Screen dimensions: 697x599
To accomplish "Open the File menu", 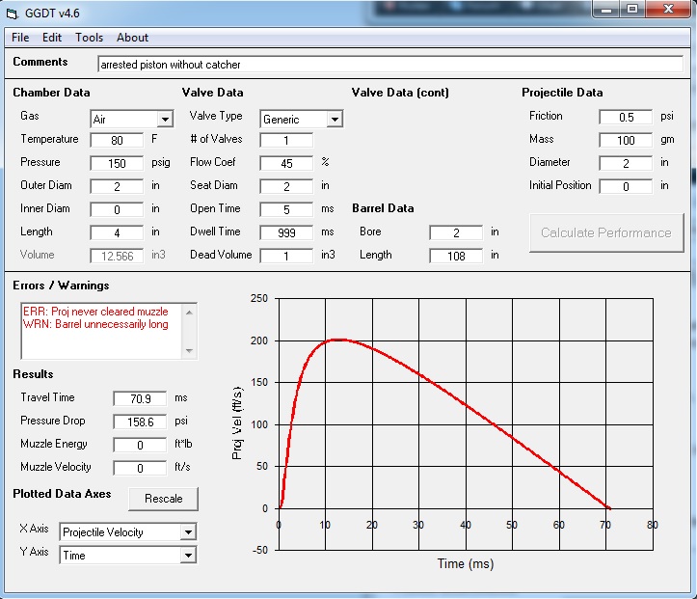I will tap(20, 38).
